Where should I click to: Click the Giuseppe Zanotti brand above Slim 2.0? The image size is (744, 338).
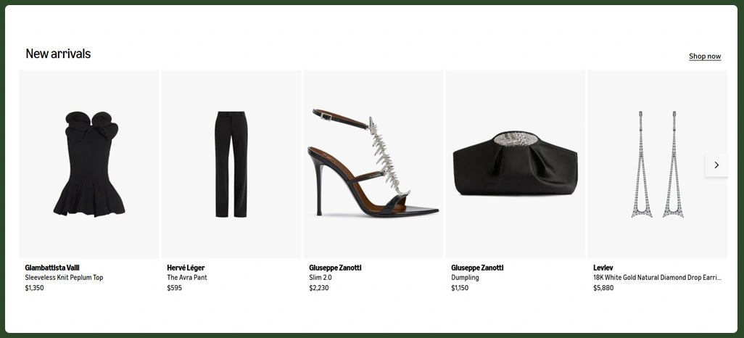(335, 268)
